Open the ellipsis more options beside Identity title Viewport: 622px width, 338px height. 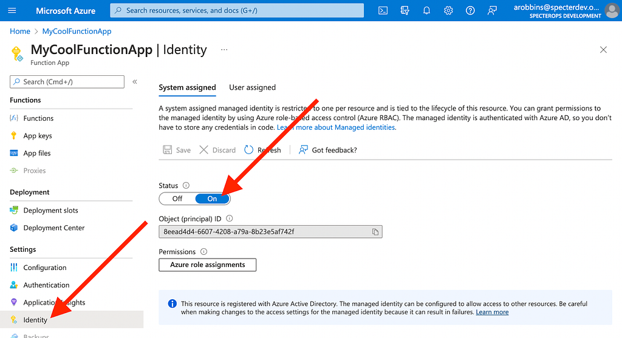pyautogui.click(x=224, y=50)
